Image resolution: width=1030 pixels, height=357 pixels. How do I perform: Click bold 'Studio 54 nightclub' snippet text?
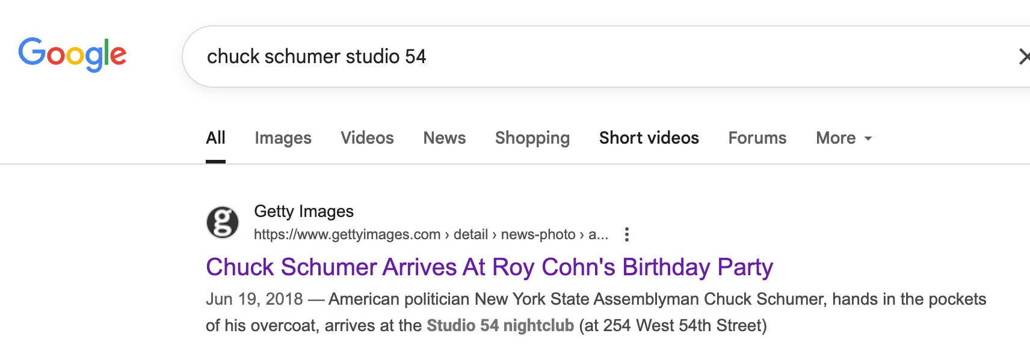[500, 326]
